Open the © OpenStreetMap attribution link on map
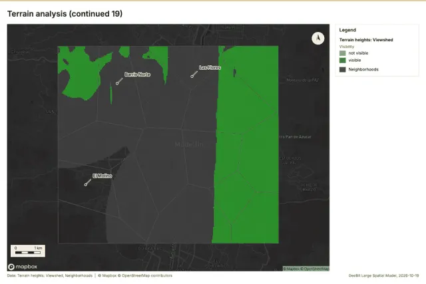The width and height of the screenshot is (426, 284). click(x=315, y=269)
